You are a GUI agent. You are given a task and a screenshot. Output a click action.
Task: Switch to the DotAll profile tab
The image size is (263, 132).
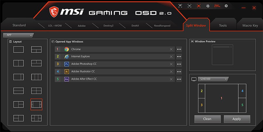[135, 26]
